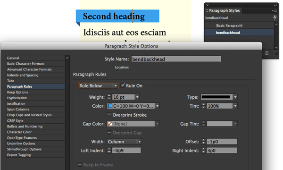Select Drop Caps and Nested Styles category
283x170 pixels.
35,115
